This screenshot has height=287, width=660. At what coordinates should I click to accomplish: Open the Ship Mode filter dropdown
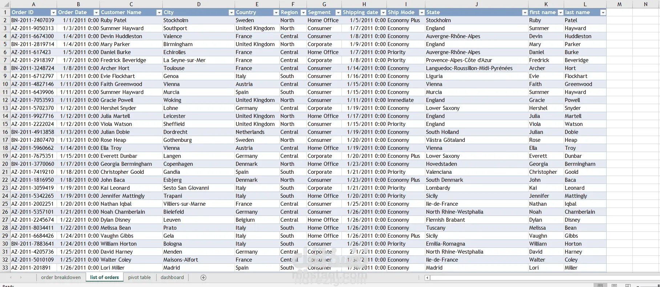tap(422, 12)
